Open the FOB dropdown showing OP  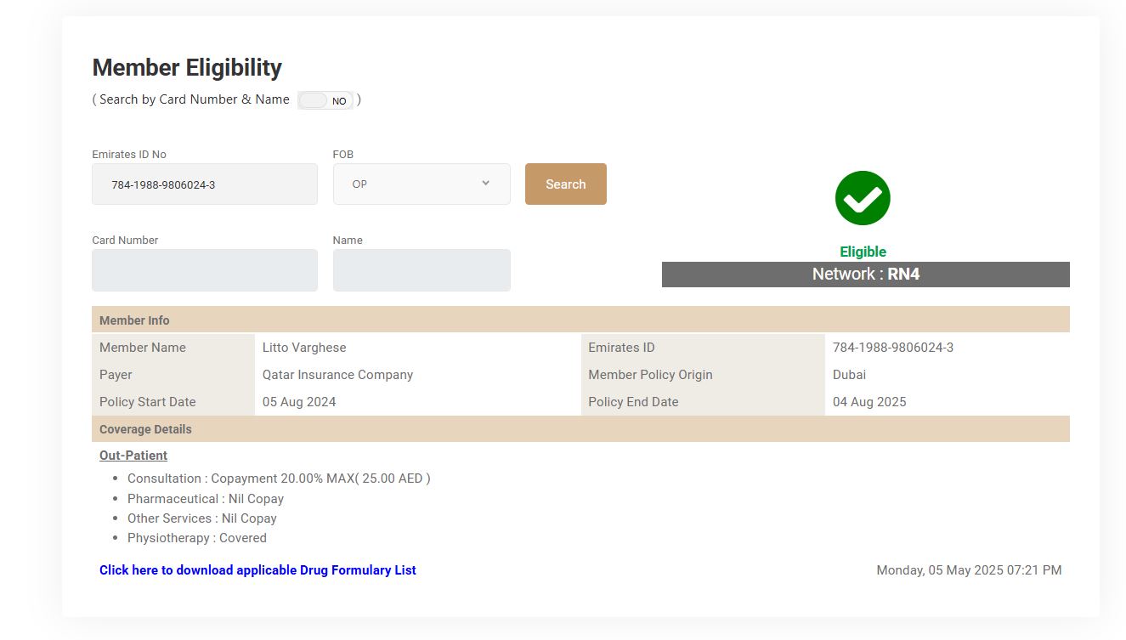422,184
